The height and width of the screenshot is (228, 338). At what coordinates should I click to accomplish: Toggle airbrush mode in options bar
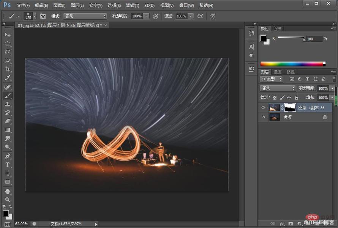(200, 16)
